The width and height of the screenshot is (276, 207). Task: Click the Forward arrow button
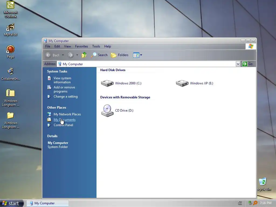(x=71, y=55)
